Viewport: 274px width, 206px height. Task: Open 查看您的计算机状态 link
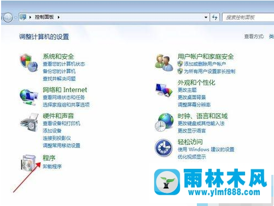pos(64,64)
